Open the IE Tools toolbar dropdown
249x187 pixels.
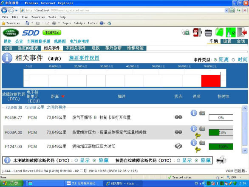[x=93, y=23]
